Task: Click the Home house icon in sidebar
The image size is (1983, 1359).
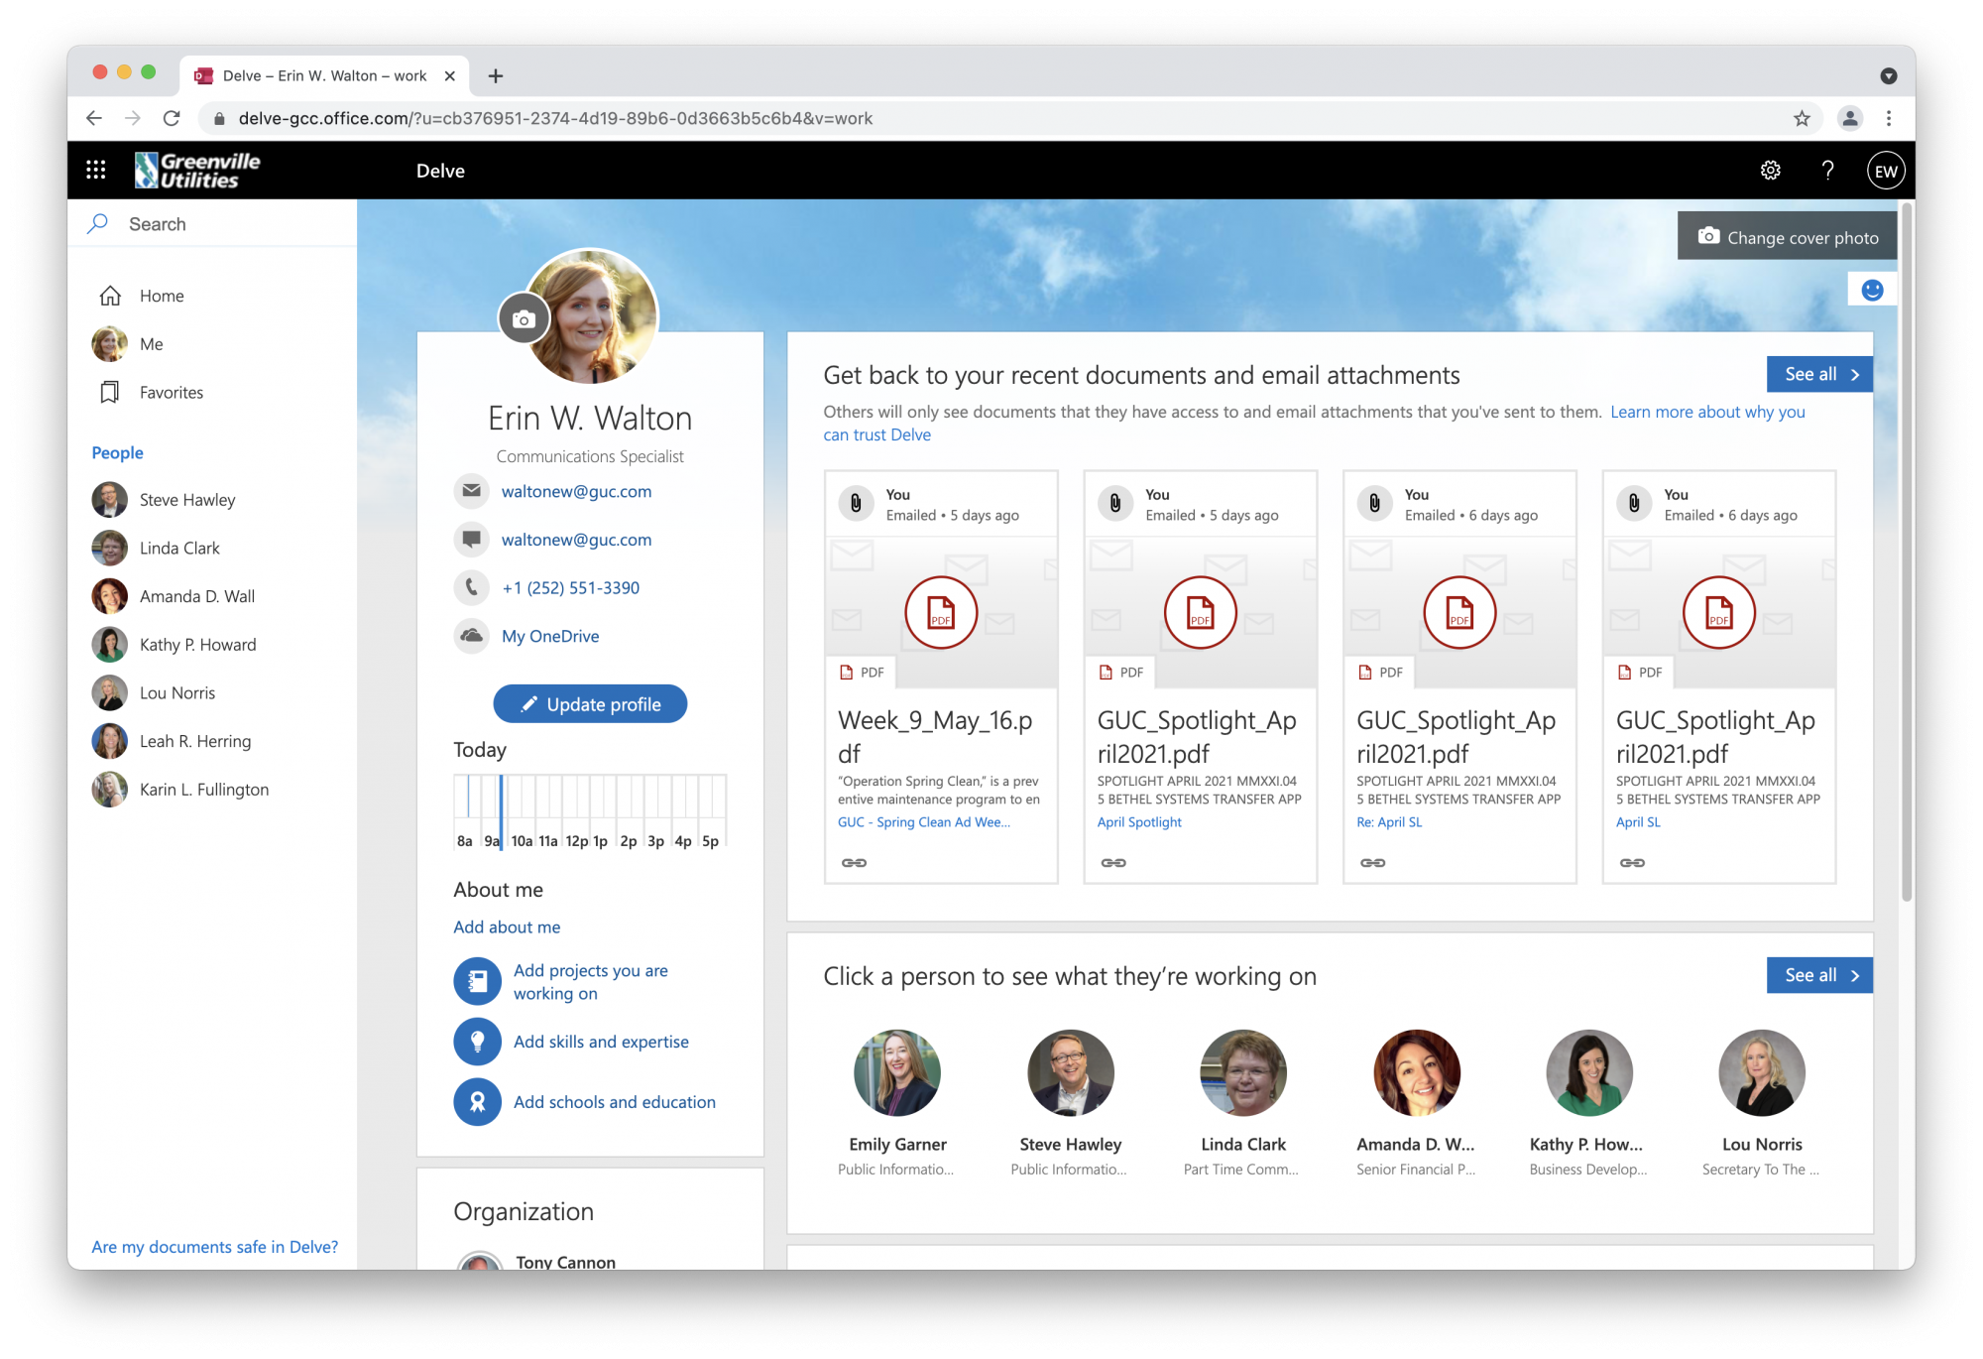Action: pos(110,296)
